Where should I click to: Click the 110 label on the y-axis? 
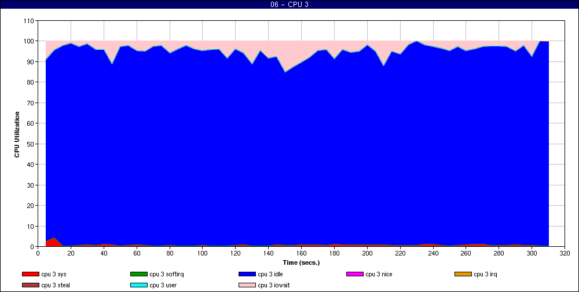coord(29,21)
